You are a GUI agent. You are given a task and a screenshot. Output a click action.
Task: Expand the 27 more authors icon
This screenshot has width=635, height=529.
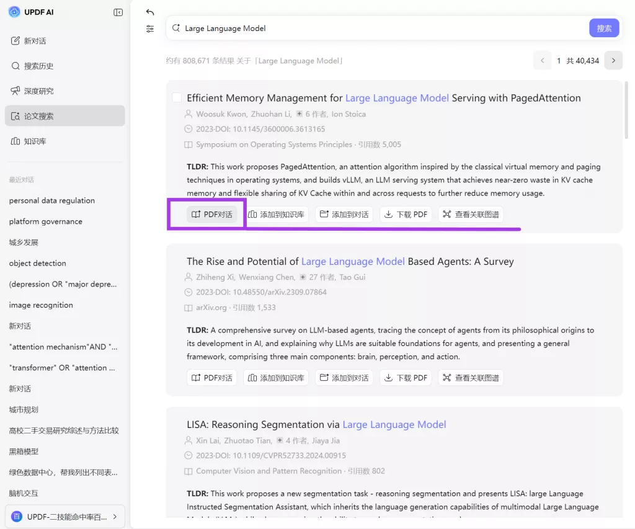303,277
